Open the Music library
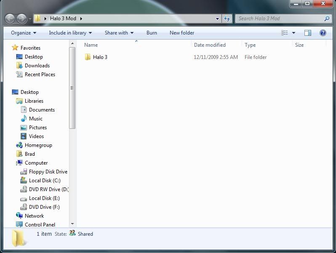This screenshot has height=253, width=336. click(x=36, y=118)
